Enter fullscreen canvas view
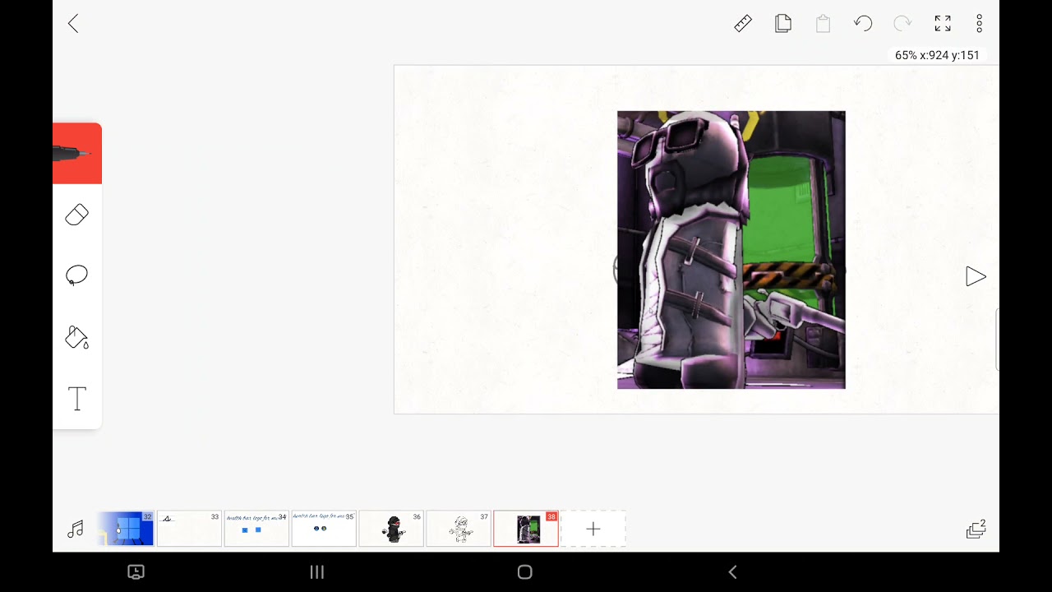 943,24
